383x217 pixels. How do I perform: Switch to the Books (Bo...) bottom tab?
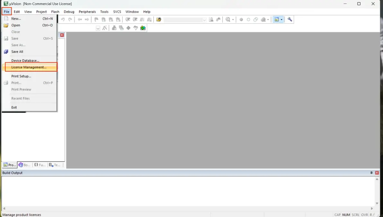coord(24,165)
